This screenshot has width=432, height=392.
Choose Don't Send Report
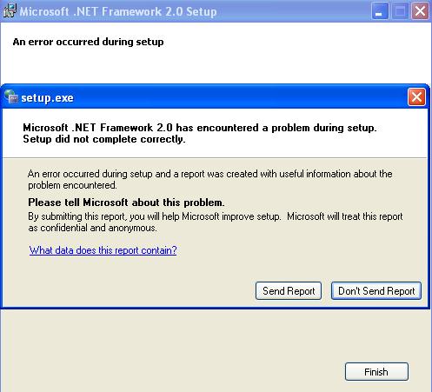coord(376,291)
